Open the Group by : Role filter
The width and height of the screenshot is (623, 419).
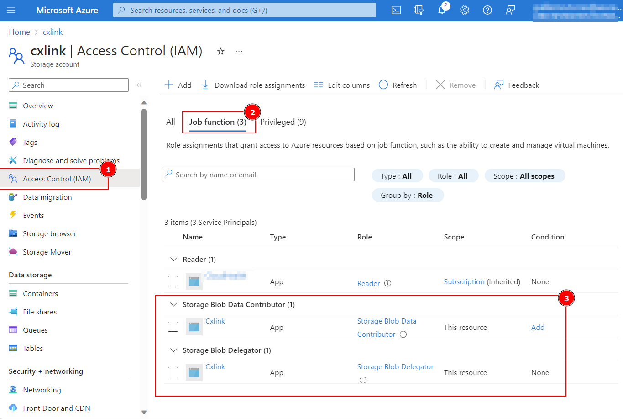[408, 195]
